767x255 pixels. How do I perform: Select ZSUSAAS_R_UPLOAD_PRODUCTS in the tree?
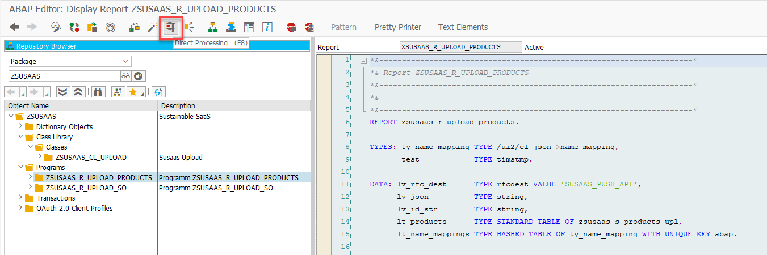pos(99,177)
